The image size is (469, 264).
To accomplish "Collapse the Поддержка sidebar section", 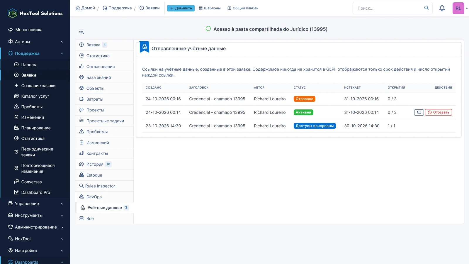I will 35,53.
